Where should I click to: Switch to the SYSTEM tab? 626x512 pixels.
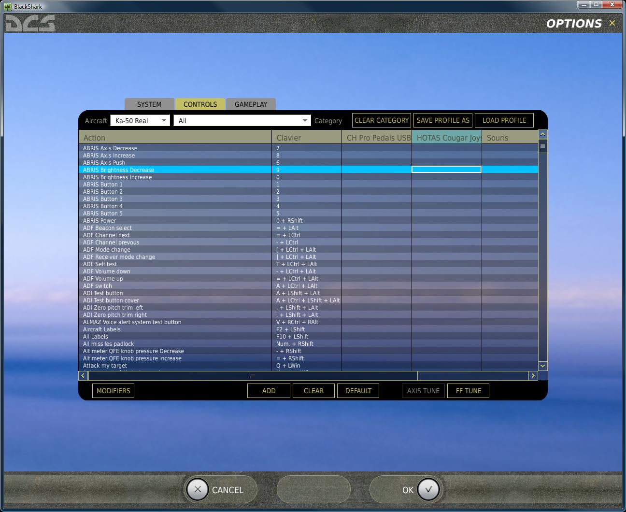click(149, 104)
